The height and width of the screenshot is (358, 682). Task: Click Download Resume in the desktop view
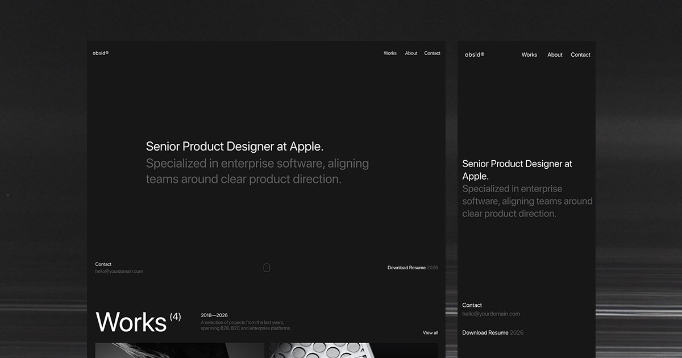point(406,267)
